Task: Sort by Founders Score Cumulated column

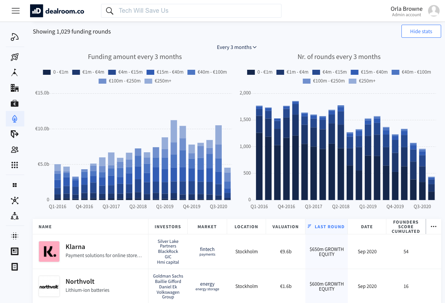Action: click(x=406, y=227)
